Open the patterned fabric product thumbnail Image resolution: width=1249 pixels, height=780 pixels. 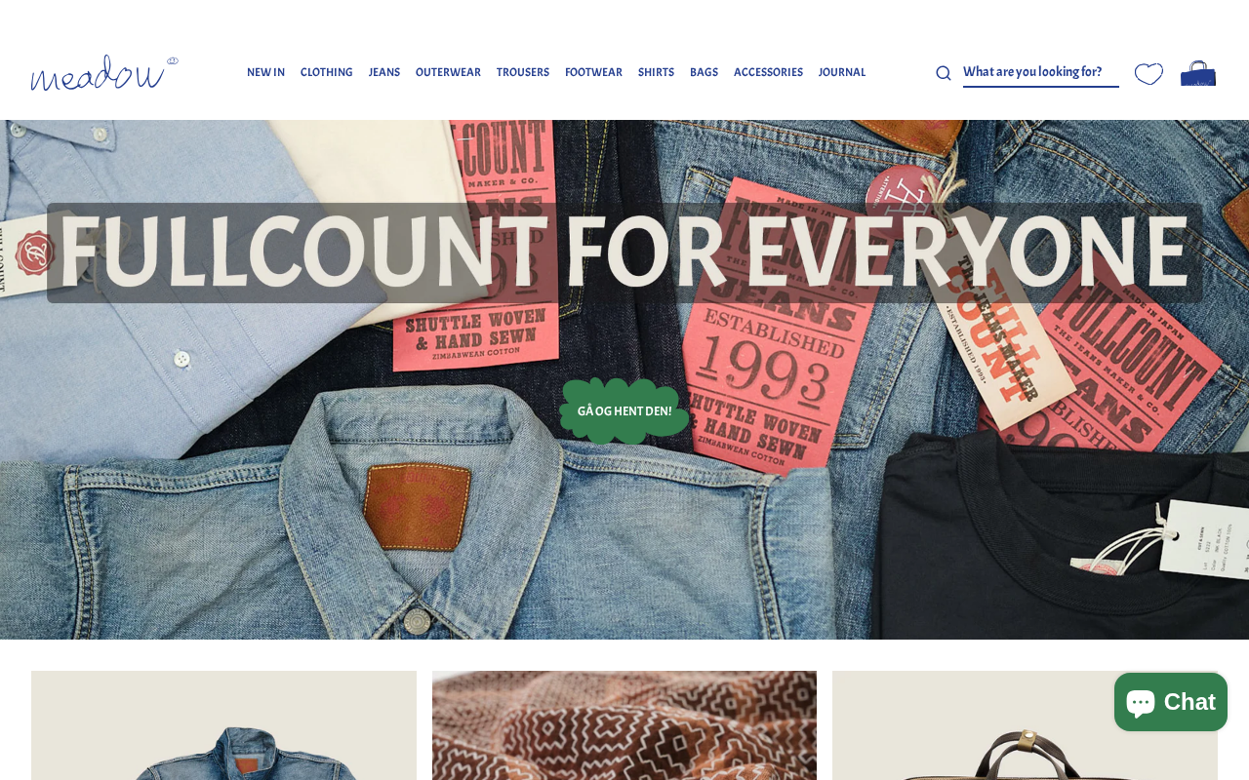(x=624, y=725)
